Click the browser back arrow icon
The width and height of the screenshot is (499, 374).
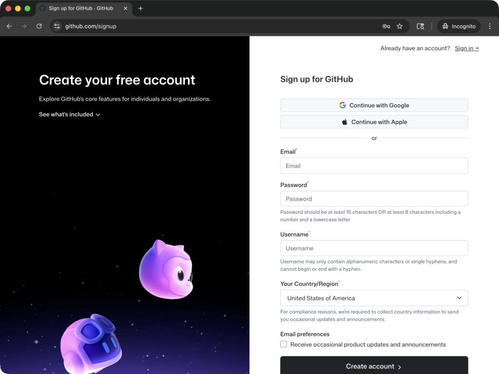click(9, 26)
